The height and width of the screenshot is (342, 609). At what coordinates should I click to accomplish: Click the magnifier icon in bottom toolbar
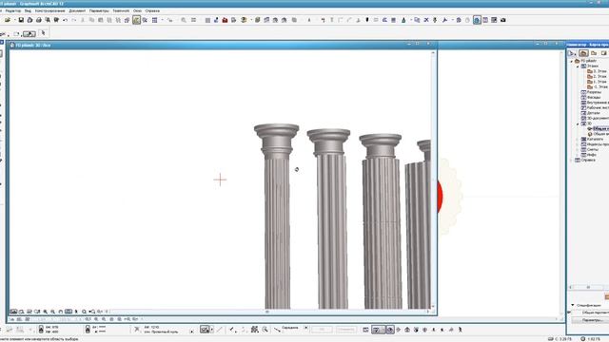pos(265,330)
